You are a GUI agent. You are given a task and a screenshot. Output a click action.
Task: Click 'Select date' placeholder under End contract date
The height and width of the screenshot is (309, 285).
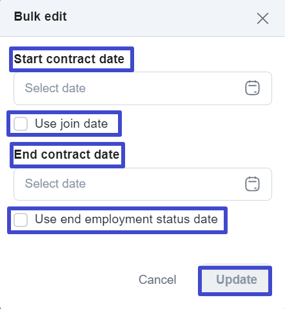pos(55,183)
